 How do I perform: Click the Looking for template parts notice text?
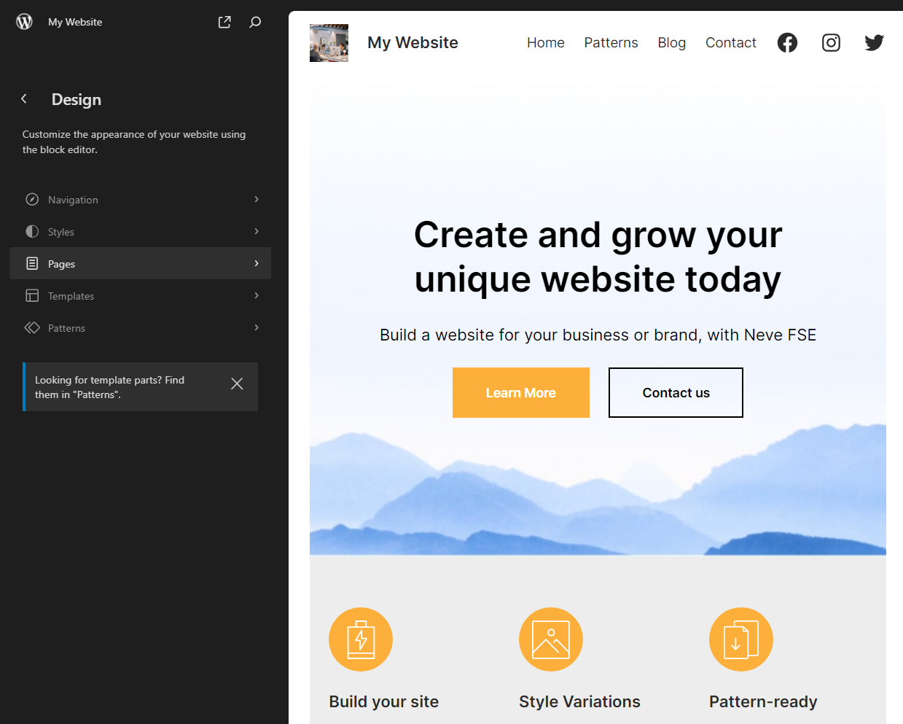(109, 387)
